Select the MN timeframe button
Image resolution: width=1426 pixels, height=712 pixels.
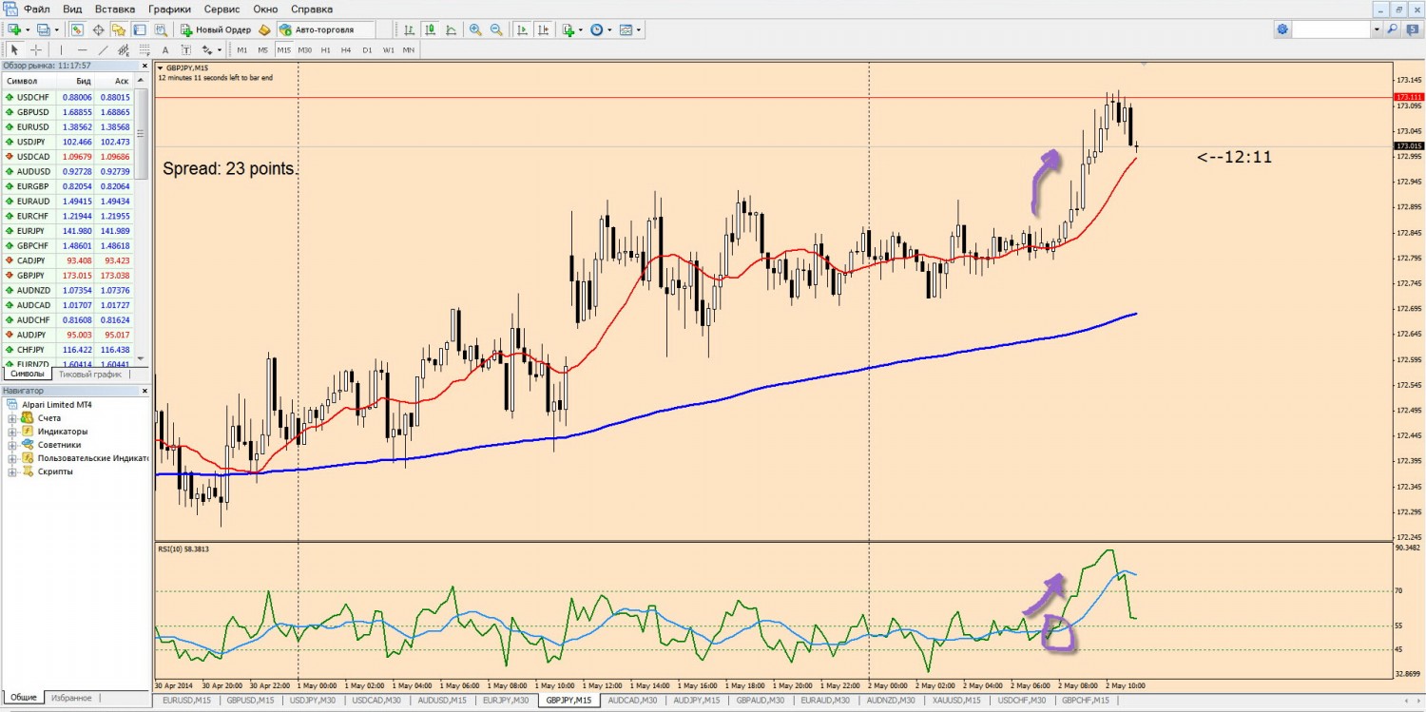[x=409, y=49]
